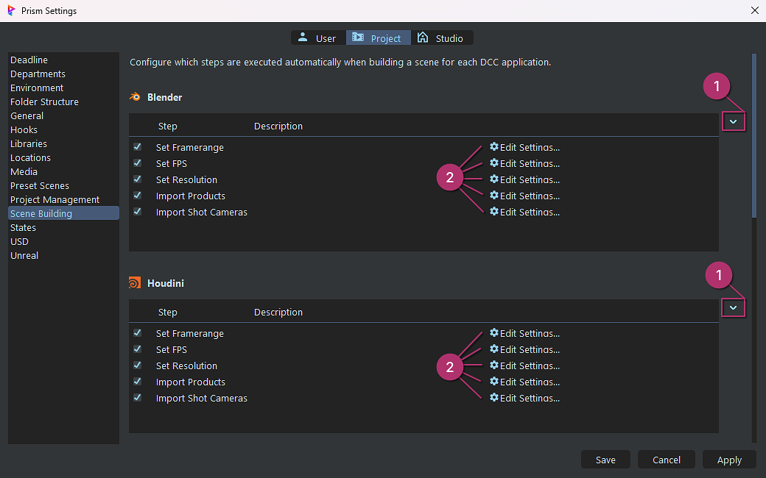Click the vertical scrollbar on the right
766x478 pixels.
pyautogui.click(x=753, y=136)
